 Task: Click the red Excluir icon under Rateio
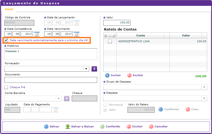pyautogui.click(x=129, y=75)
